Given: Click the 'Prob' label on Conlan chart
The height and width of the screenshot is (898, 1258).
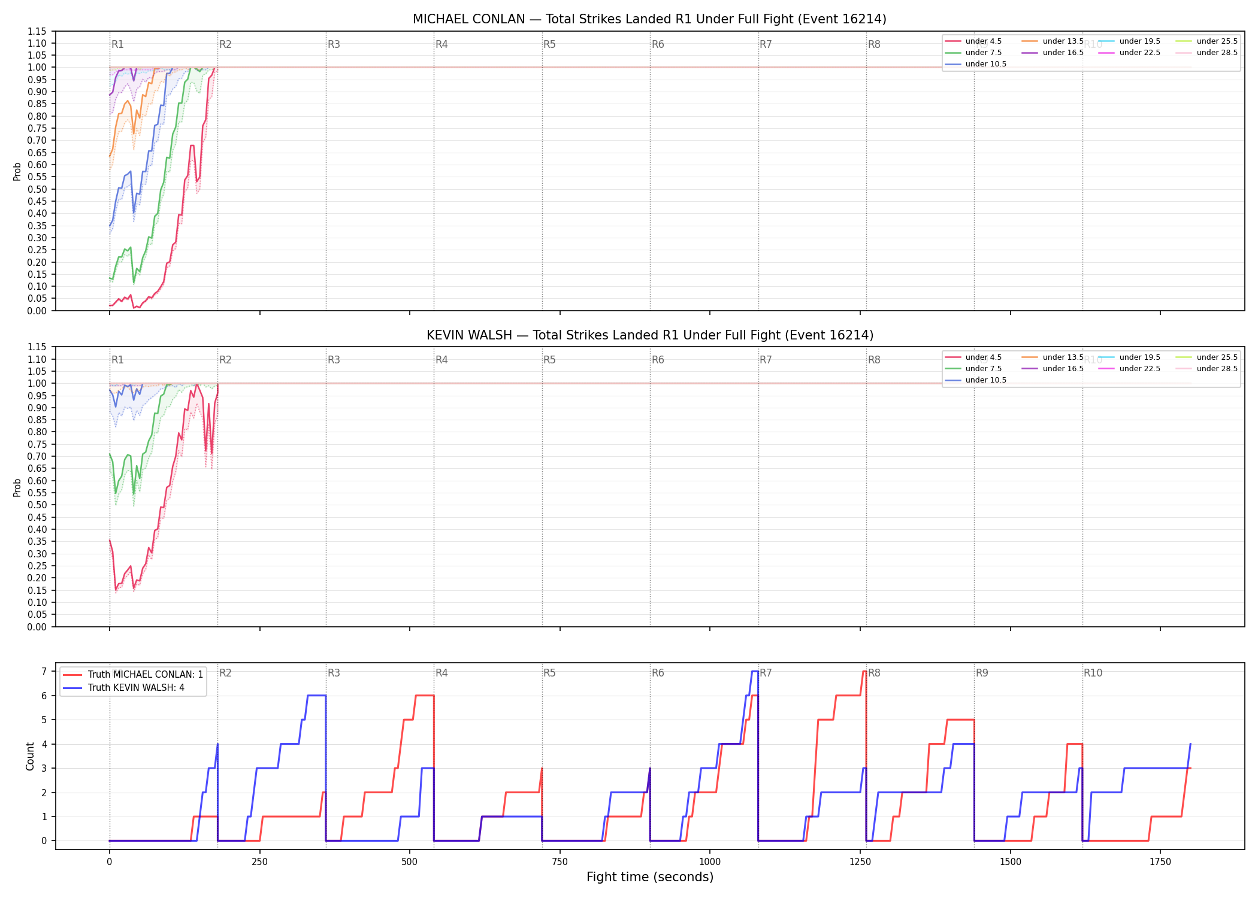Looking at the screenshot, I should [x=17, y=172].
